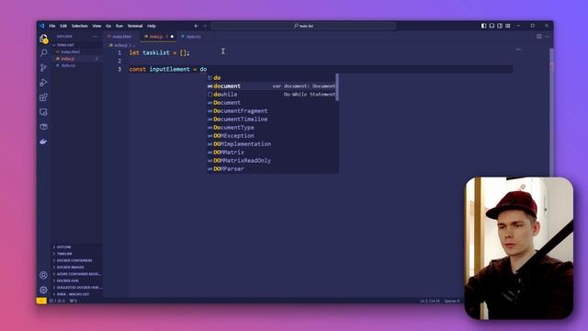The height and width of the screenshot is (331, 588).
Task: Go forward with the title bar arrow
Action: pos(205,26)
